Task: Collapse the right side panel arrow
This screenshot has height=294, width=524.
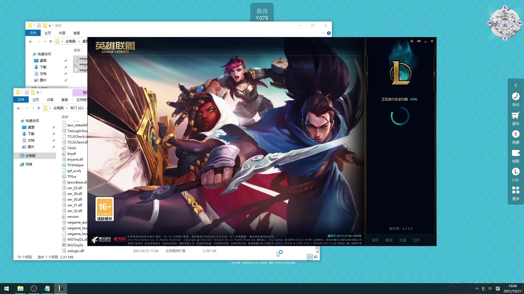Action: click(516, 85)
